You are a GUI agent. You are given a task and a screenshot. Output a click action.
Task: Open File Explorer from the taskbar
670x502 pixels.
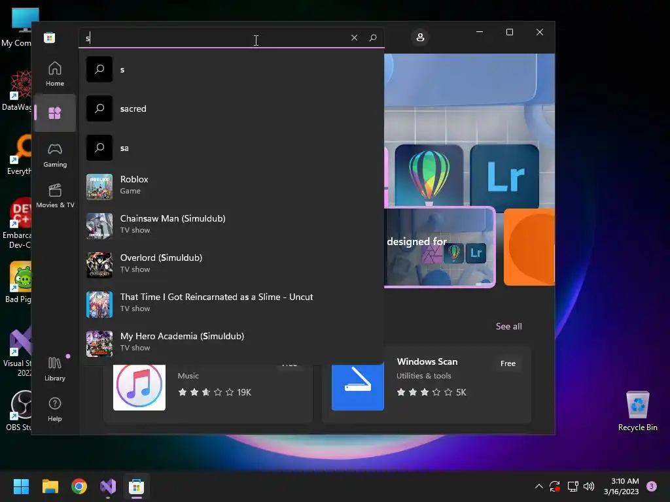(x=50, y=486)
